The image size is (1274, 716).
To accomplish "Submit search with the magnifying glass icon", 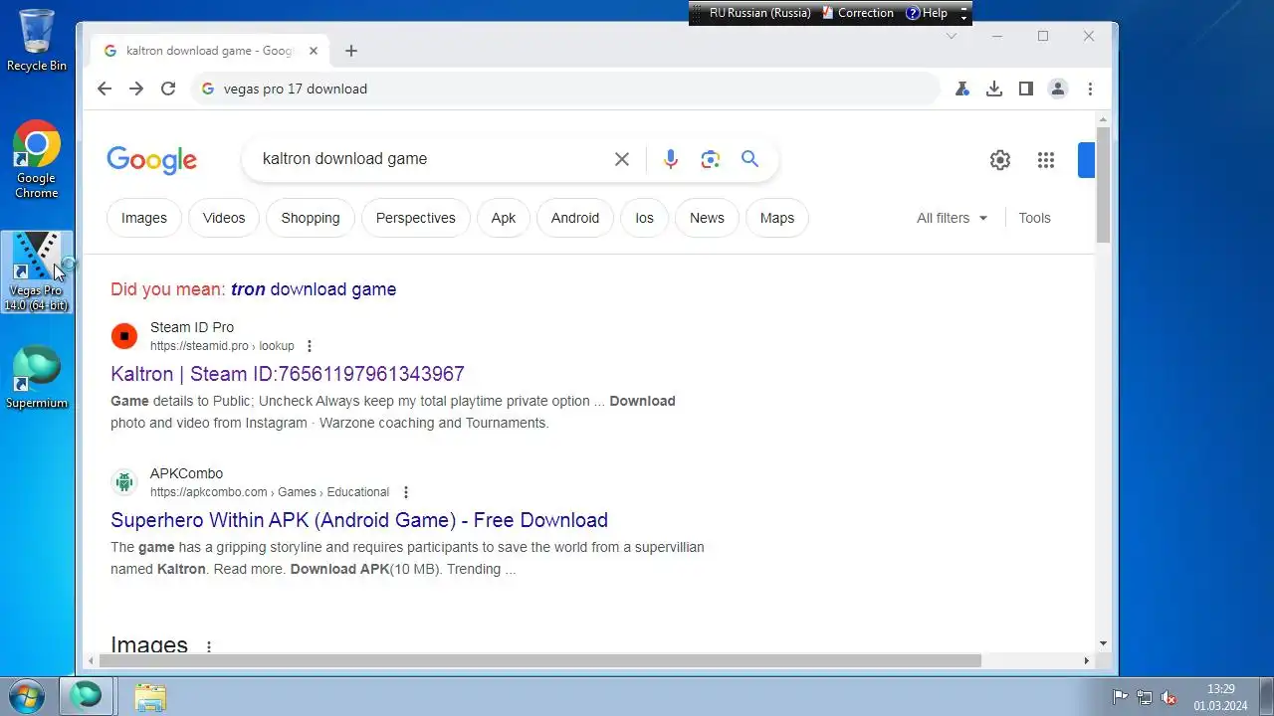I will pyautogui.click(x=749, y=159).
